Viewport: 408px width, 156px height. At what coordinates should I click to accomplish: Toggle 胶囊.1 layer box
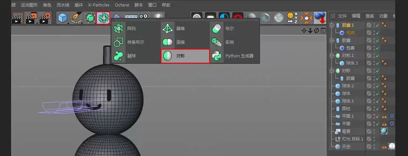click(x=369, y=25)
